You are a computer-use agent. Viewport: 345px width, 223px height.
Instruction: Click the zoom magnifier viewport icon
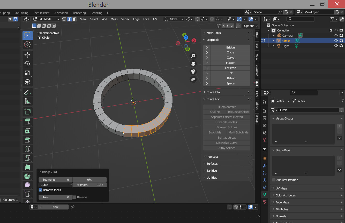(193, 56)
